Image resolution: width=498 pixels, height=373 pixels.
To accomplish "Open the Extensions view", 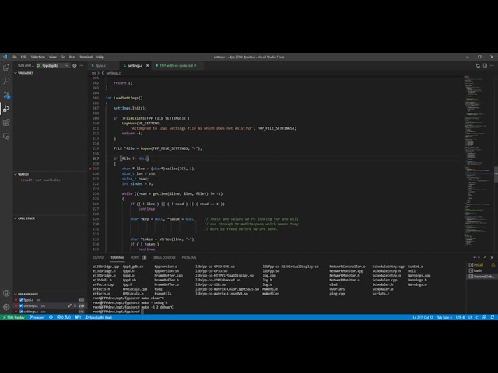I will 6,123.
